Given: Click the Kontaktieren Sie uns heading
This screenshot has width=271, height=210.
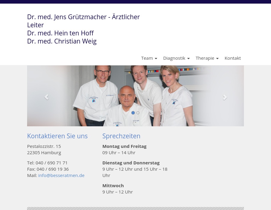Looking at the screenshot, I should (x=57, y=136).
